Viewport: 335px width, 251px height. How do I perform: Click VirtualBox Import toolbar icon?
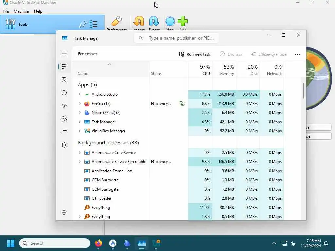pos(139,22)
